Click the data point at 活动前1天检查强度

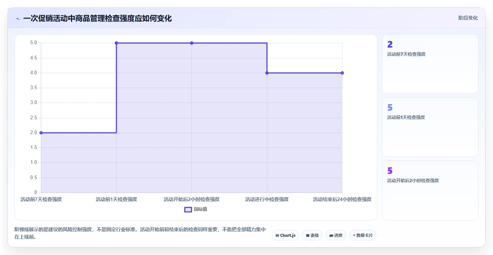click(x=116, y=43)
